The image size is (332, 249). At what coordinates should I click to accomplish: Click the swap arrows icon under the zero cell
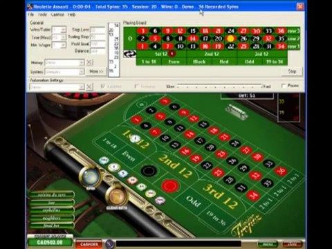tap(129, 54)
